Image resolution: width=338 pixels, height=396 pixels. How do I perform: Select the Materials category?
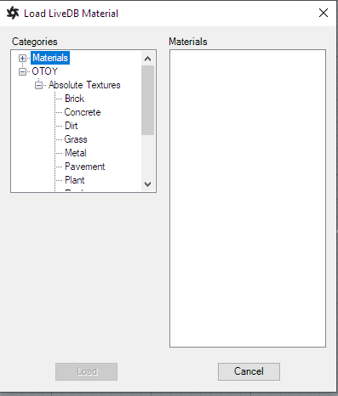[x=50, y=58]
